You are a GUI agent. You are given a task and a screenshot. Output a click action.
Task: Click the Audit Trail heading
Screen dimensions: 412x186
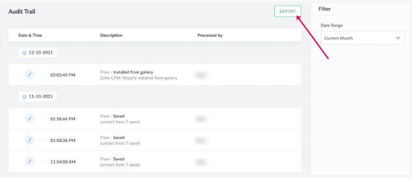tap(22, 11)
